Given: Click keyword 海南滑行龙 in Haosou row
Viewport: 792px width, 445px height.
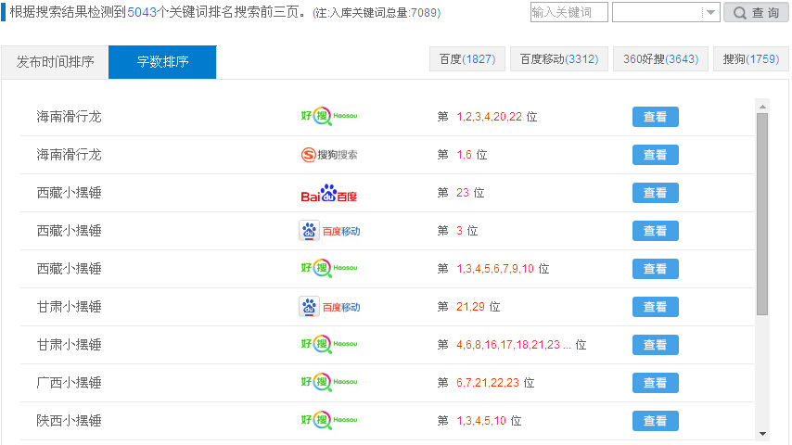Looking at the screenshot, I should click(69, 117).
